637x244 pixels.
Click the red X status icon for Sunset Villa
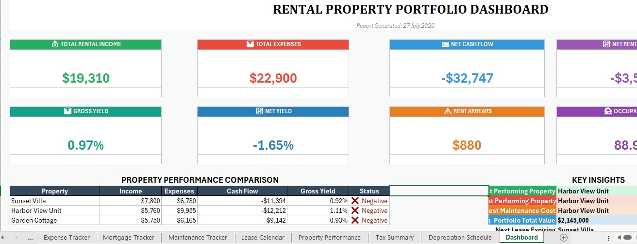coord(355,201)
